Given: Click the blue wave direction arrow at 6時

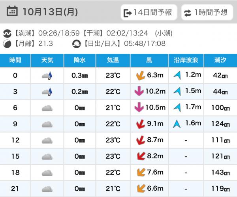Looking at the screenshot, I should tap(177, 107).
